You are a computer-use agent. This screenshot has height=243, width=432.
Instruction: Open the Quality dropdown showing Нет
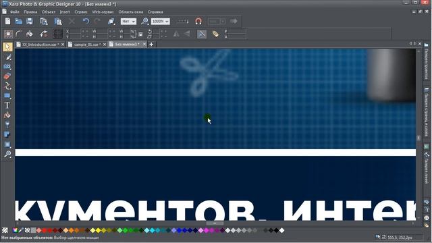pos(128,21)
